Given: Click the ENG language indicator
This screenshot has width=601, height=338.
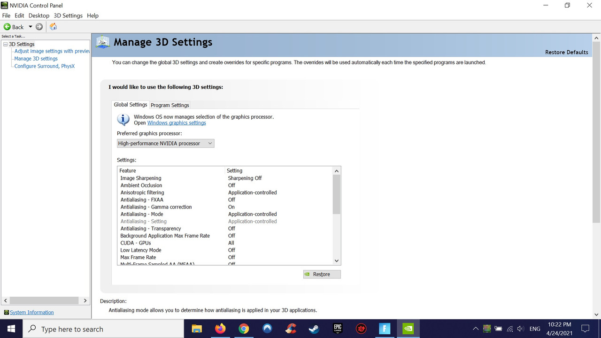Looking at the screenshot, I should coord(535,329).
